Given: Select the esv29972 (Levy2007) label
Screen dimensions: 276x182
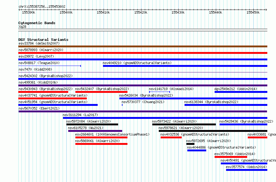Looking at the screenshot, I should [x=36, y=56].
